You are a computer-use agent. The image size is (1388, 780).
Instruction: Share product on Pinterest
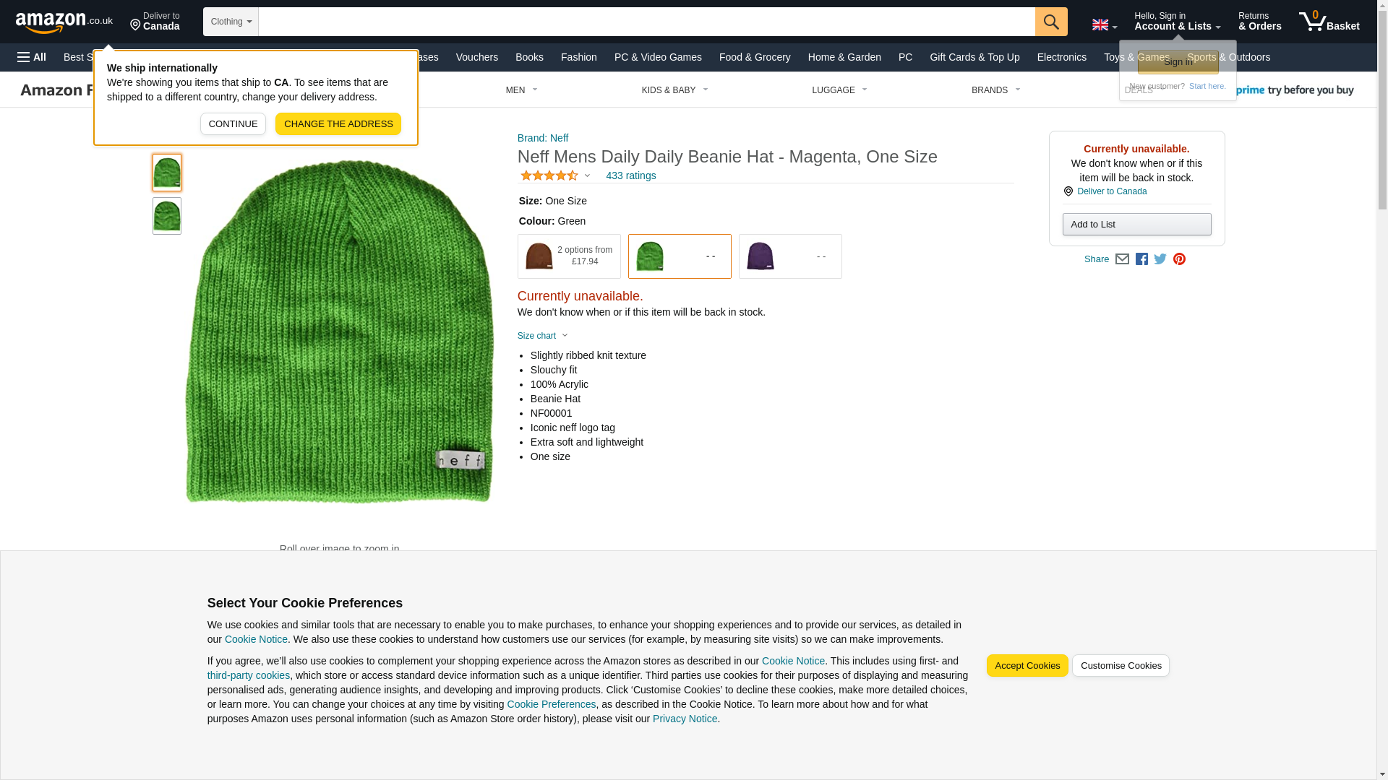[1179, 259]
